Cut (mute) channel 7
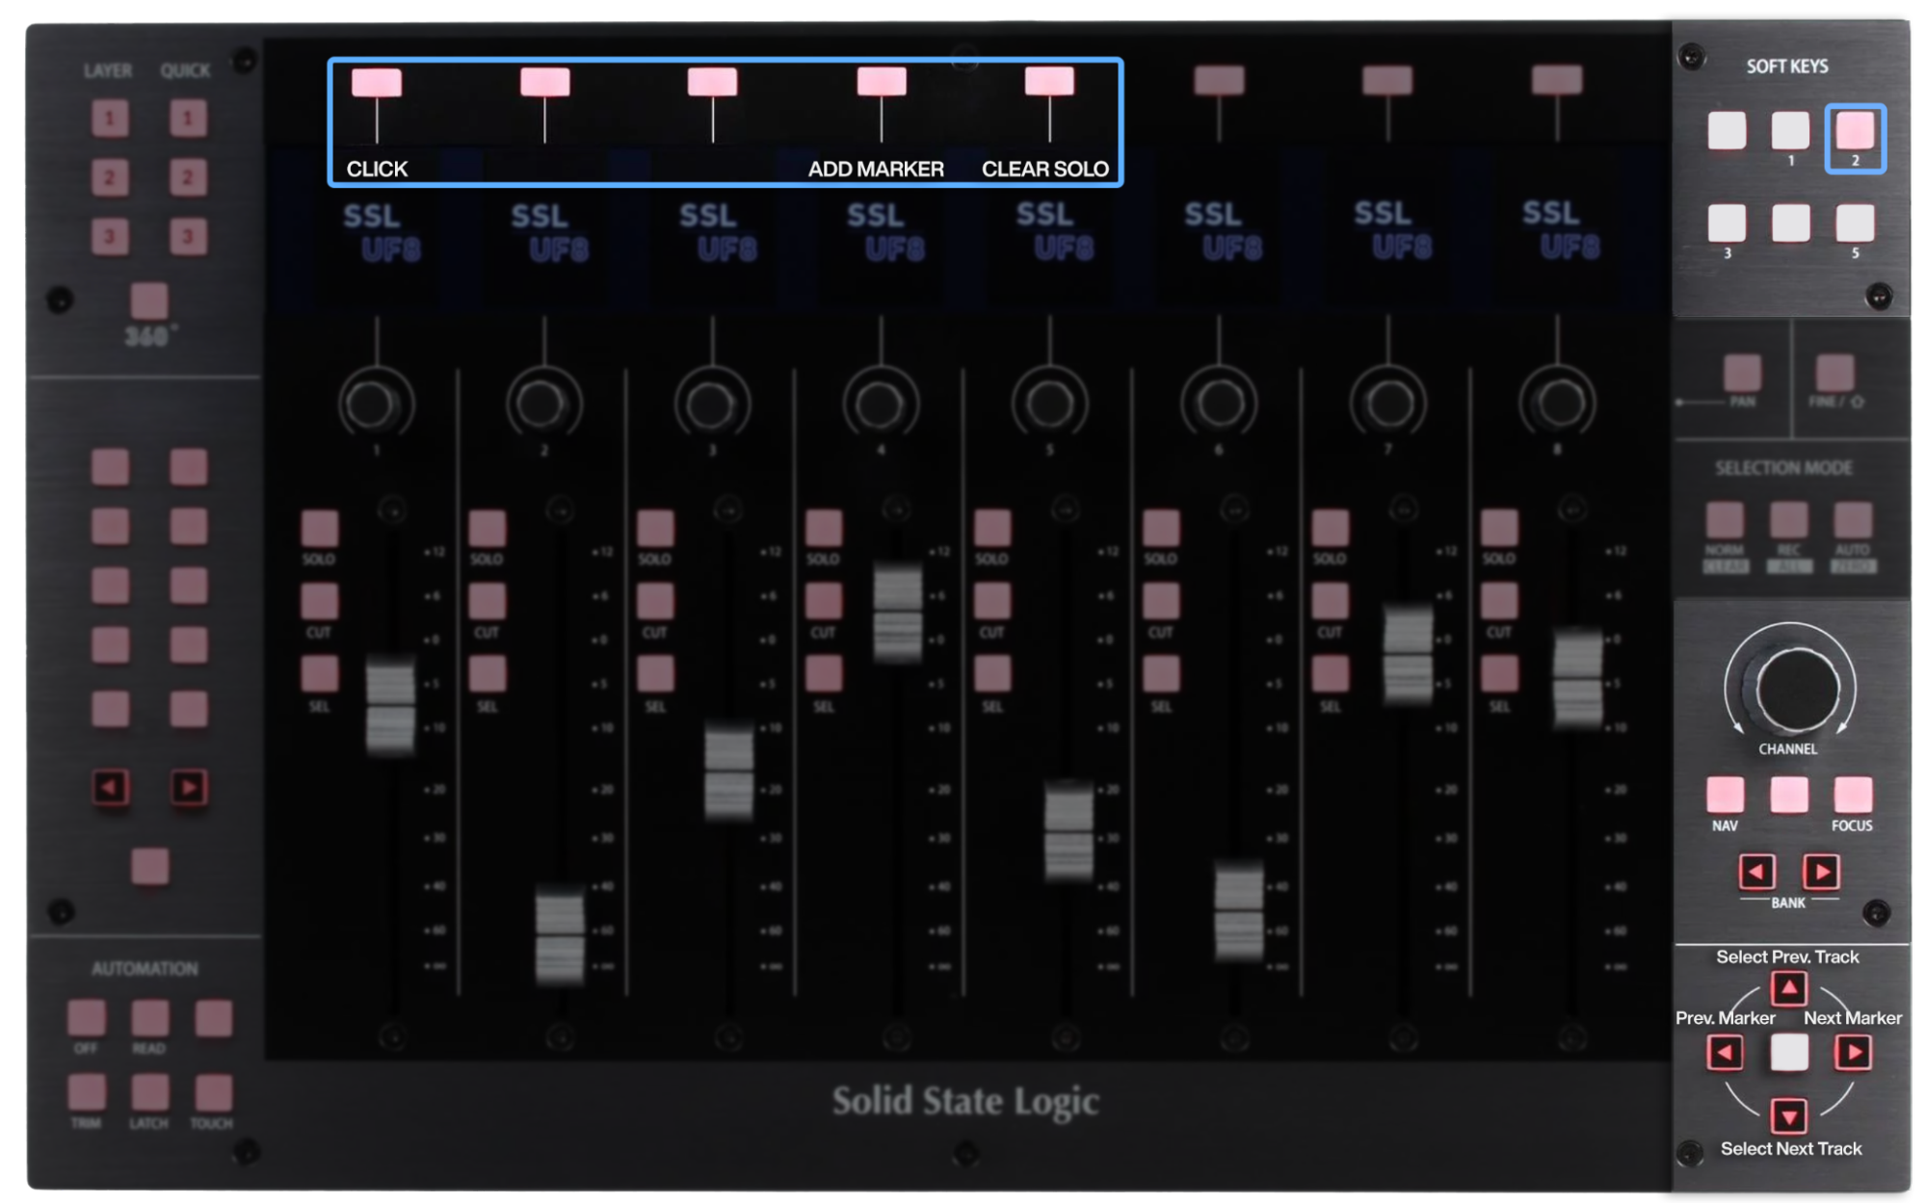 point(1331,601)
